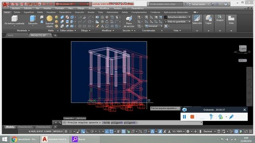The width and height of the screenshot is (255, 143).
Task: Toggle clean screen icon in status bar
Action: click(246, 131)
